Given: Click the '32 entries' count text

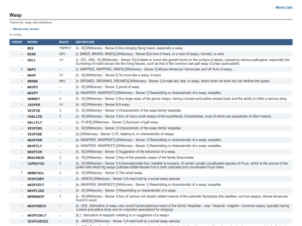Looking at the screenshot, I should (16, 35).
